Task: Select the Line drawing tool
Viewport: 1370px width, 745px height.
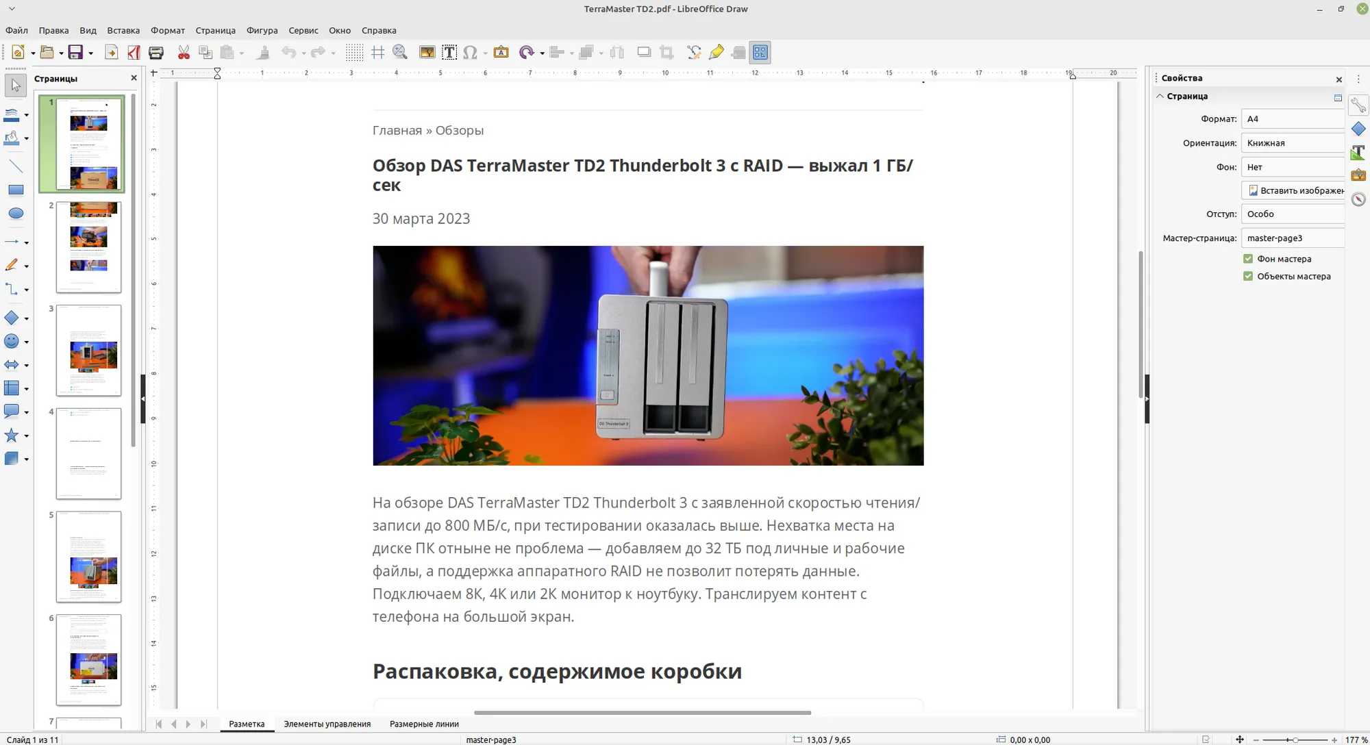Action: pos(16,166)
